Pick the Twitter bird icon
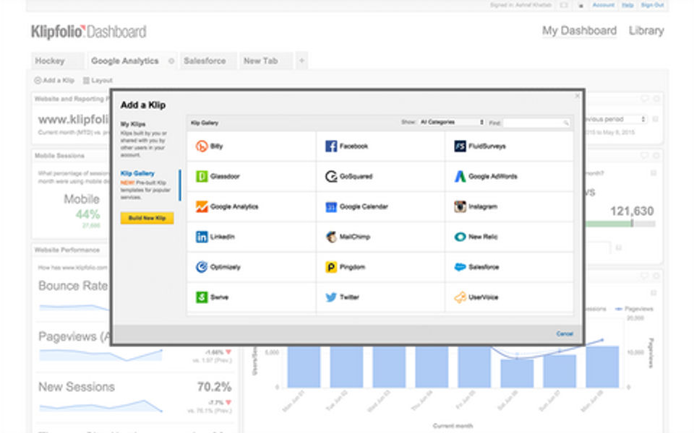The image size is (694, 433). click(331, 297)
